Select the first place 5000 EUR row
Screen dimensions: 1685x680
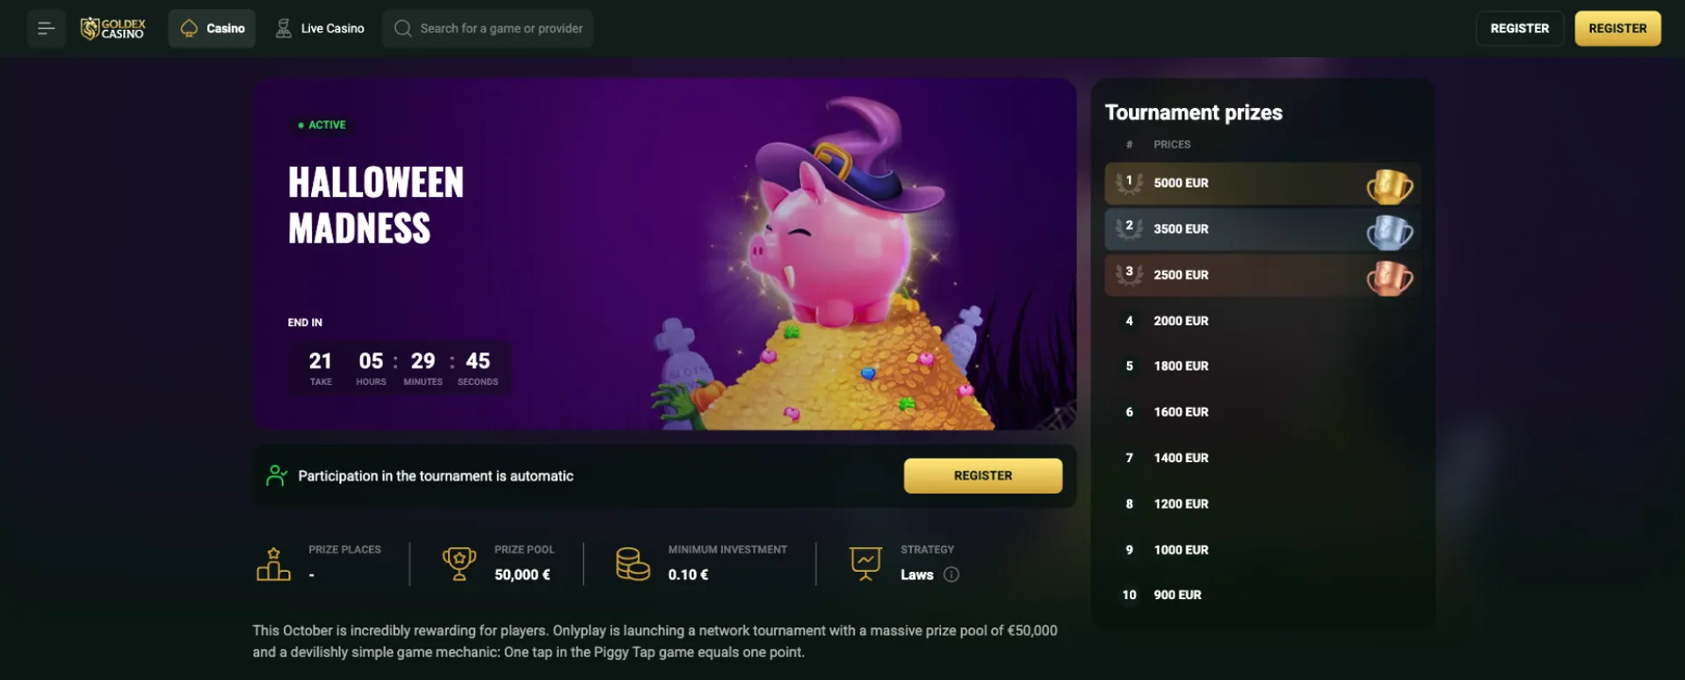click(1262, 183)
